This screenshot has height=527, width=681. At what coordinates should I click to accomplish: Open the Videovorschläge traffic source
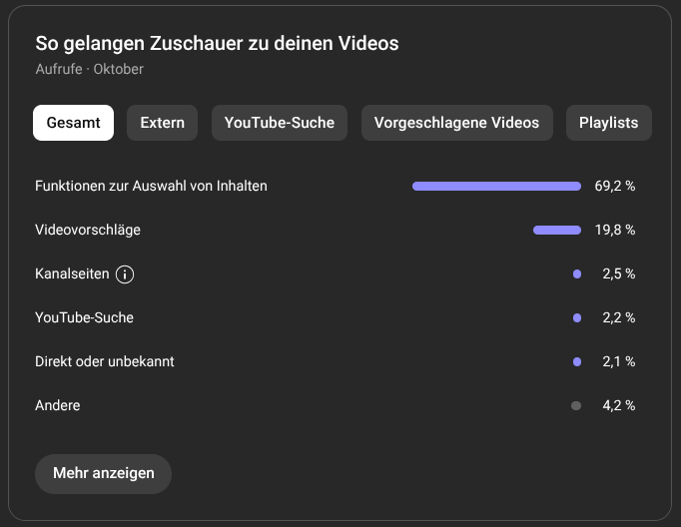point(88,230)
